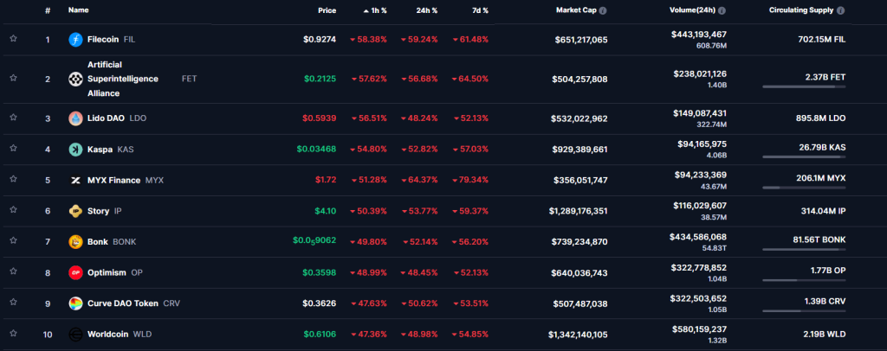Star Lido DAO for watchlist
Screen dimensions: 887x351
pyautogui.click(x=13, y=118)
